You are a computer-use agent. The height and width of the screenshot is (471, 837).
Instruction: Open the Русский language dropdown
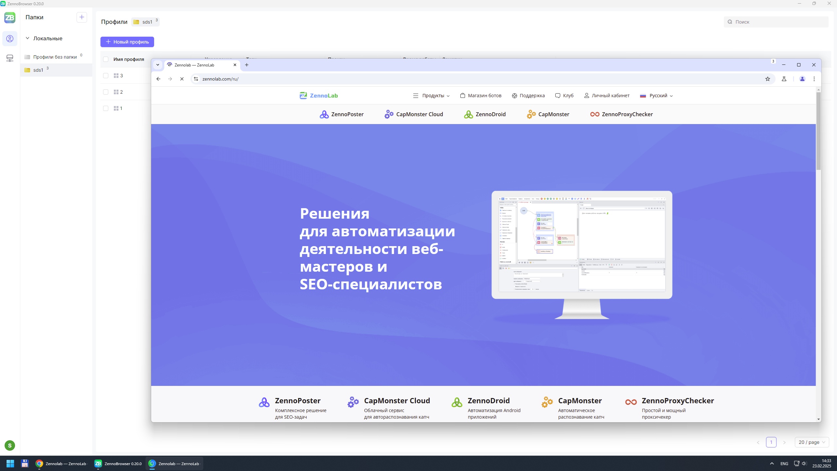coord(656,96)
